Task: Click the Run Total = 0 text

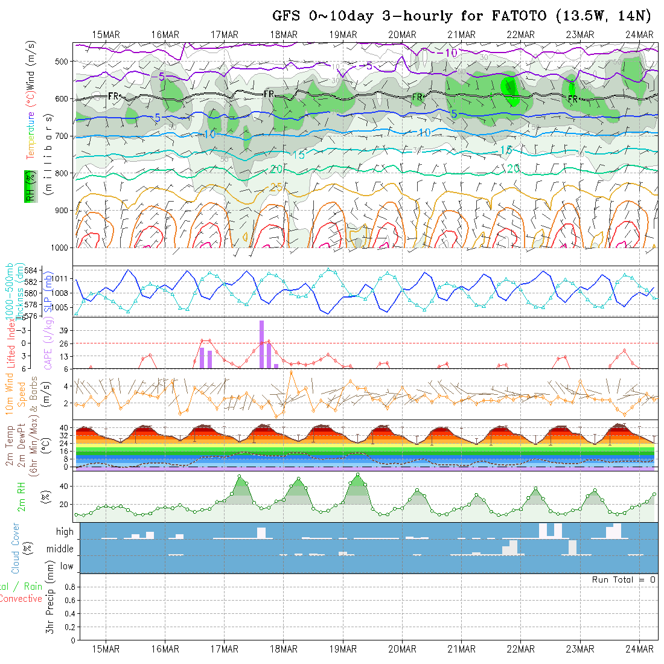Action: pyautogui.click(x=624, y=579)
